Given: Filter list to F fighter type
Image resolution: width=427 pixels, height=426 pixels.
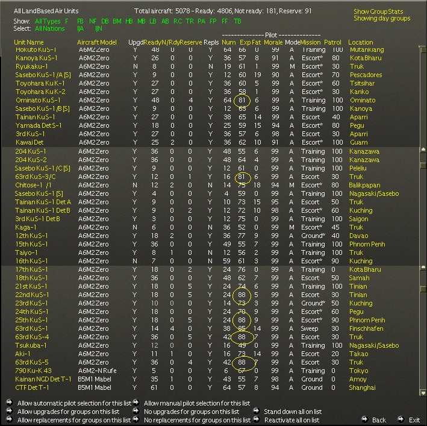Looking at the screenshot, I should tap(66, 21).
